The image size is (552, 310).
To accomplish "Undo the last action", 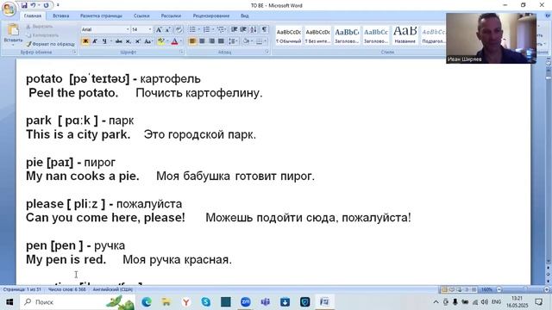I will click(33, 5).
